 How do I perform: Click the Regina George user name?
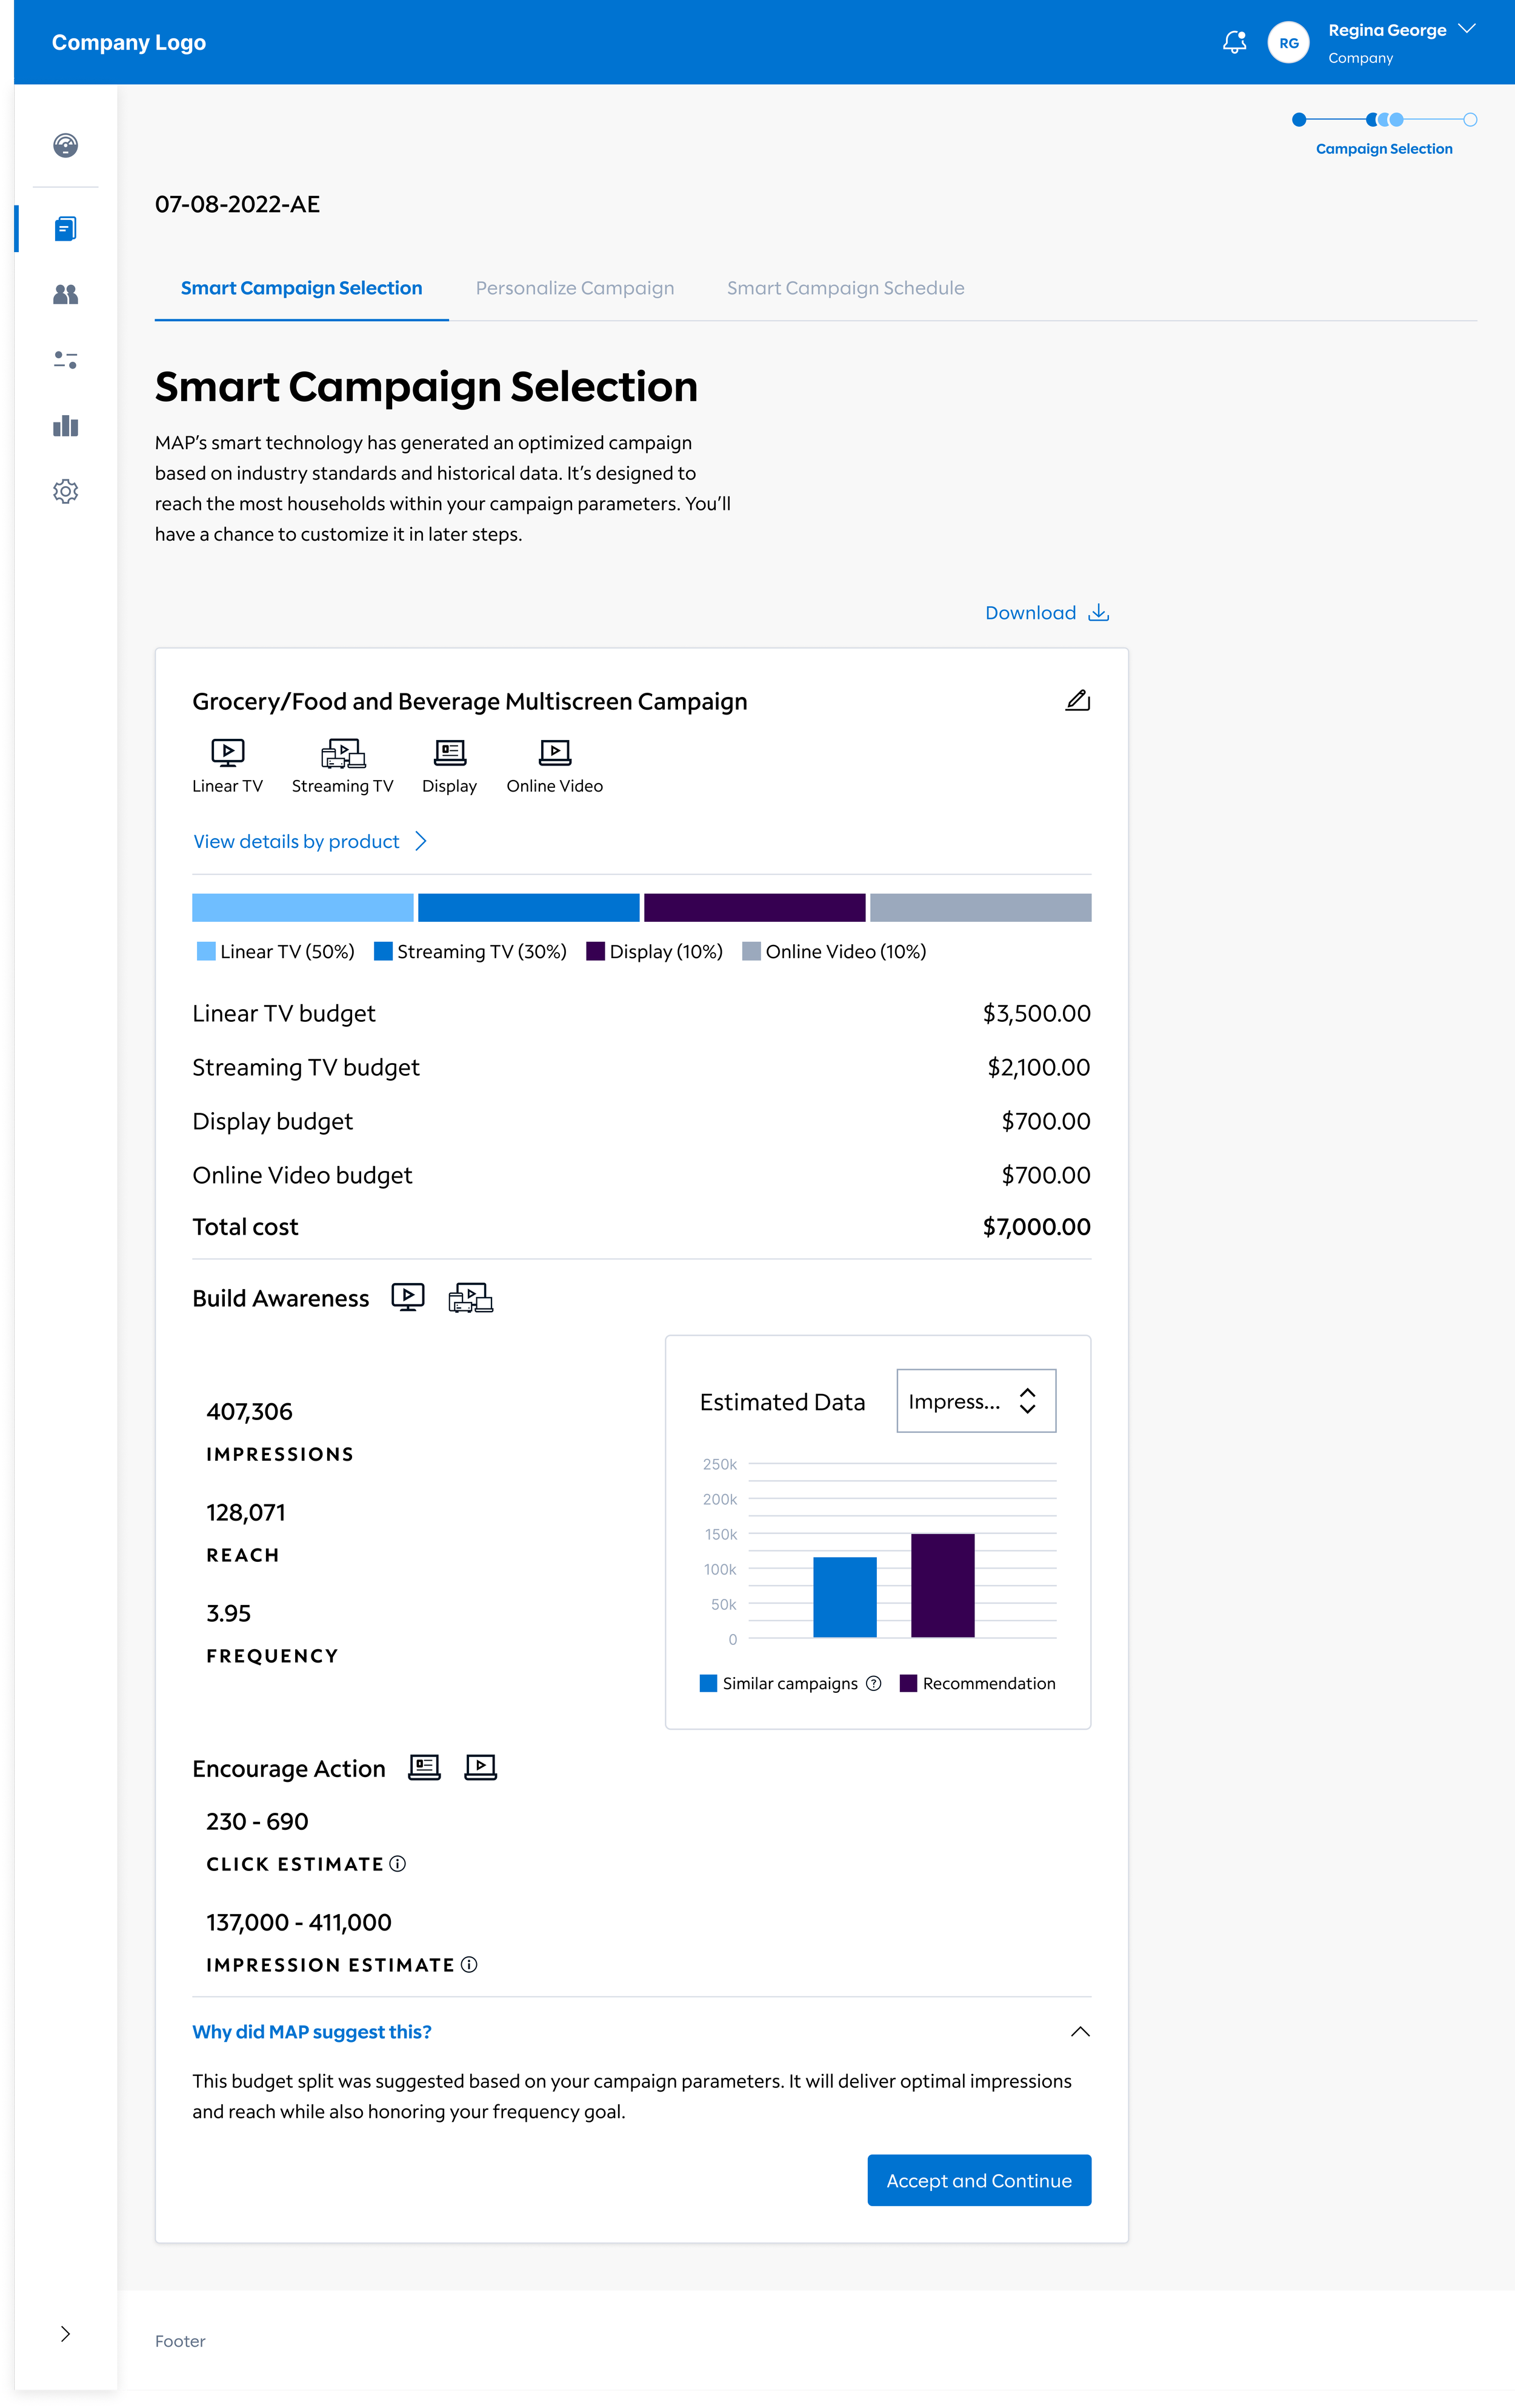tap(1387, 30)
